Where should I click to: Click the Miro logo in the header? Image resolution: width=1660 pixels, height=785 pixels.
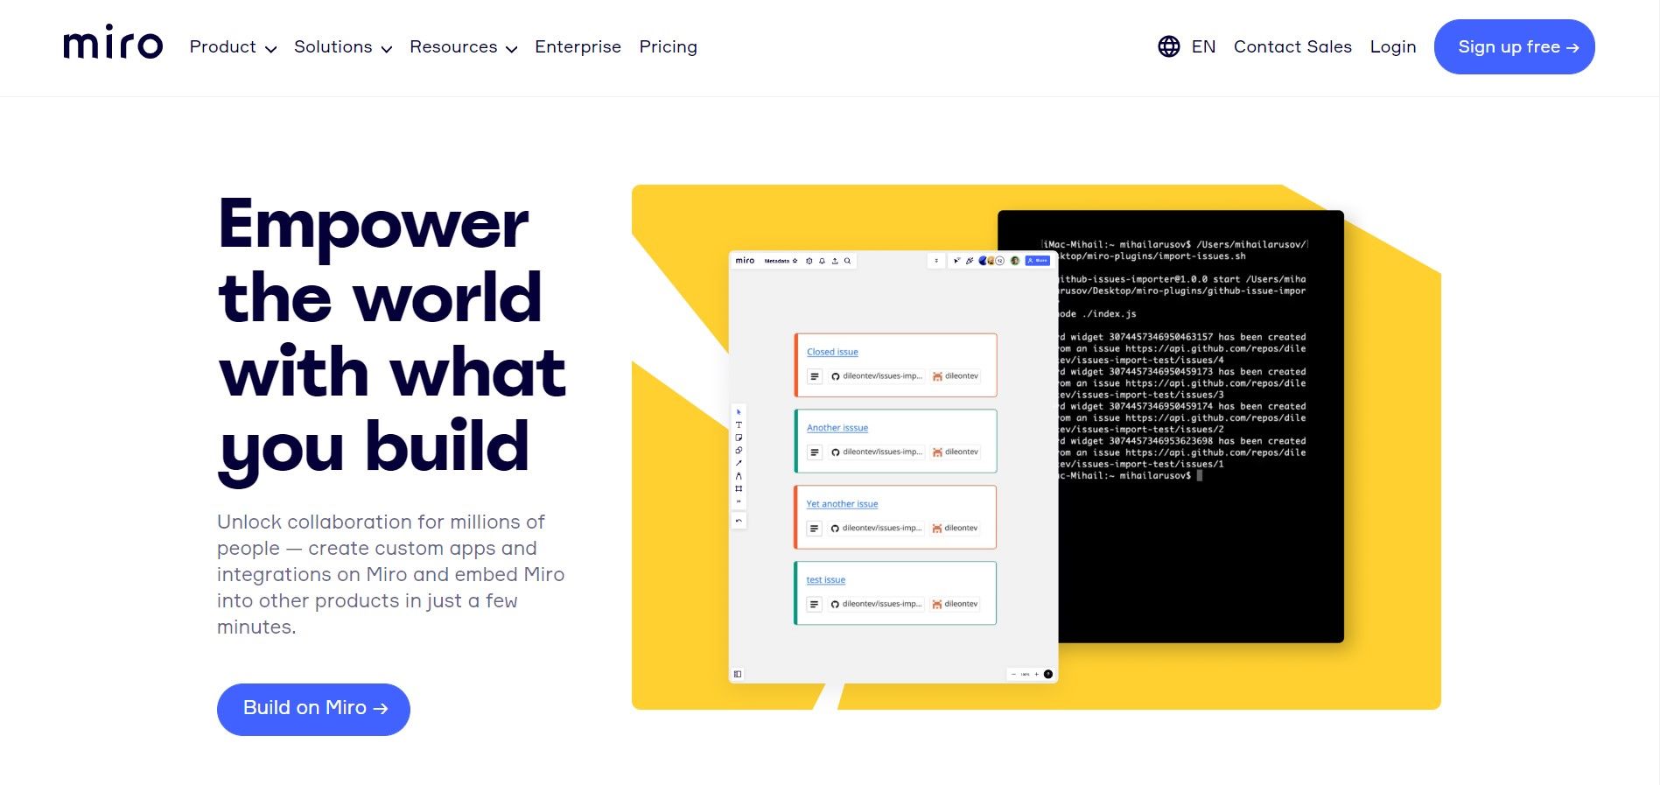113,43
